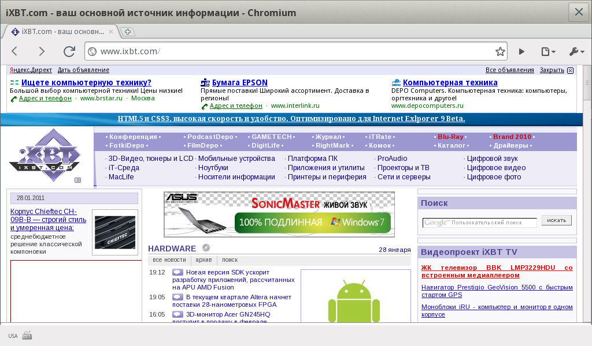Screen dimensions: 592x346
Task: Click the HTML5 and CSS3 banner link
Action: (291, 119)
